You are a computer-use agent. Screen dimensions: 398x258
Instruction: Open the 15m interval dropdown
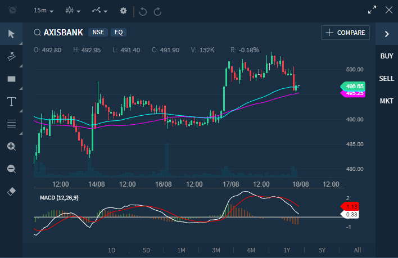click(44, 11)
